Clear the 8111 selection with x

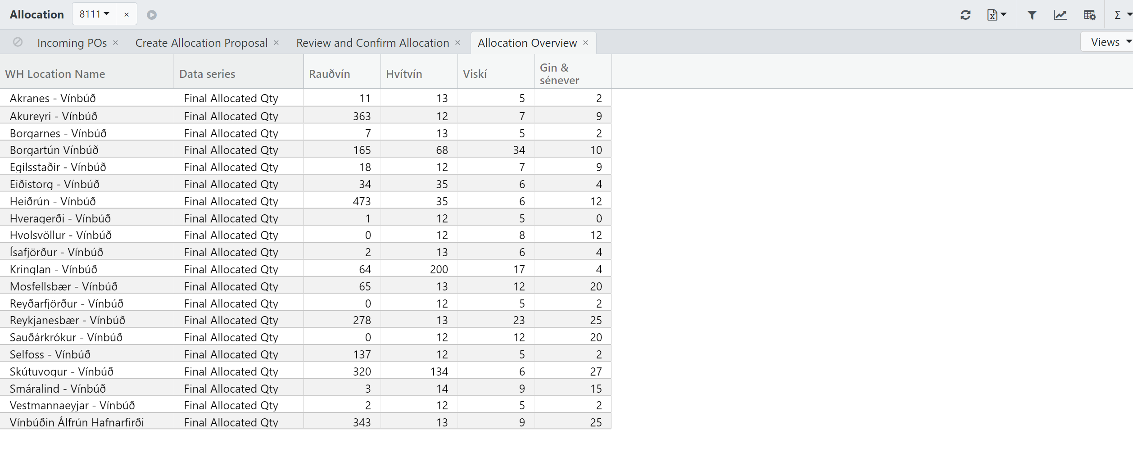tap(127, 14)
